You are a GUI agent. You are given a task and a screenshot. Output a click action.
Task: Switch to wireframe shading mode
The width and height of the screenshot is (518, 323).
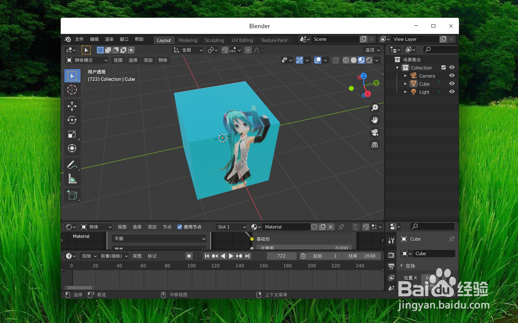coord(346,60)
